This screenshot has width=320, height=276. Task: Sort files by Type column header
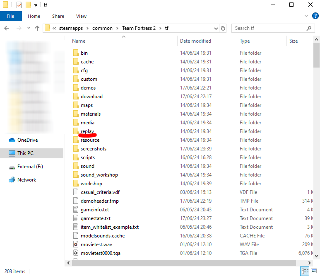point(245,41)
